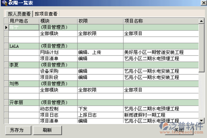Click the gear app icon in title bar
The width and height of the screenshot is (207, 138).
click(4, 3)
